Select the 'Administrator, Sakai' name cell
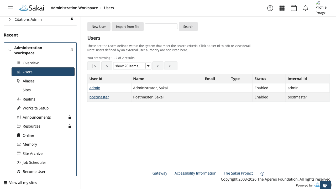Viewport: 336px width, 189px height. pos(167,88)
